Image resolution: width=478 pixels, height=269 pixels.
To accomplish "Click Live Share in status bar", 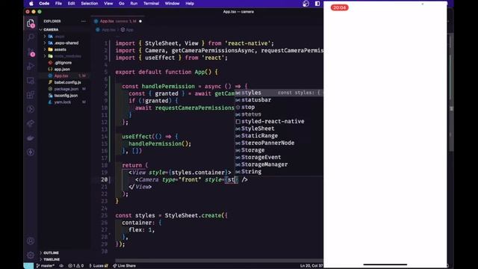I will 125,266.
